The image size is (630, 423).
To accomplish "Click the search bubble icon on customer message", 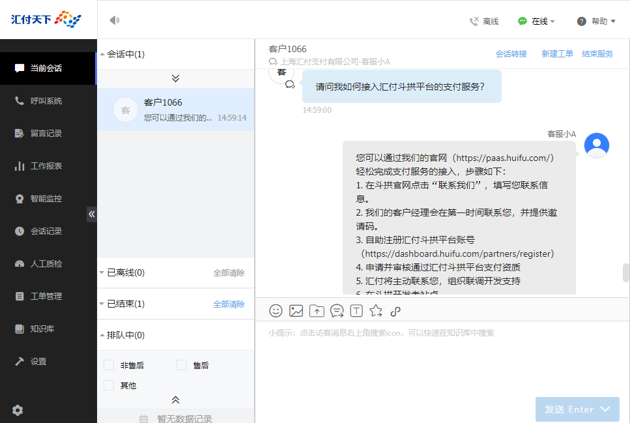I will 290,85.
